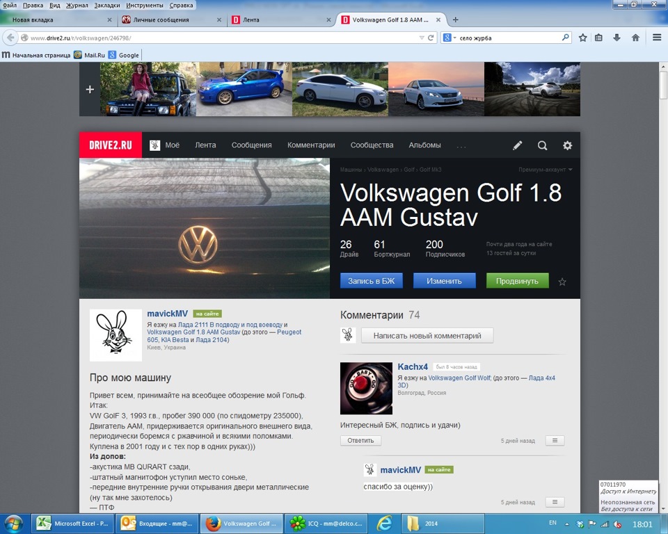The height and width of the screenshot is (534, 668).
Task: Open the 2014 folder in the taskbar
Action: tap(443, 524)
